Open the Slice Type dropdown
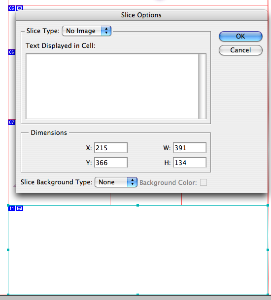The width and height of the screenshot is (271, 300). (87, 31)
